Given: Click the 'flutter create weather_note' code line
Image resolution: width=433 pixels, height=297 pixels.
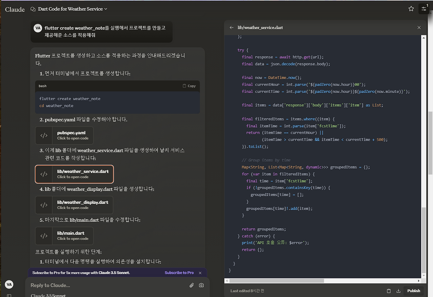Looking at the screenshot, I should (70, 99).
